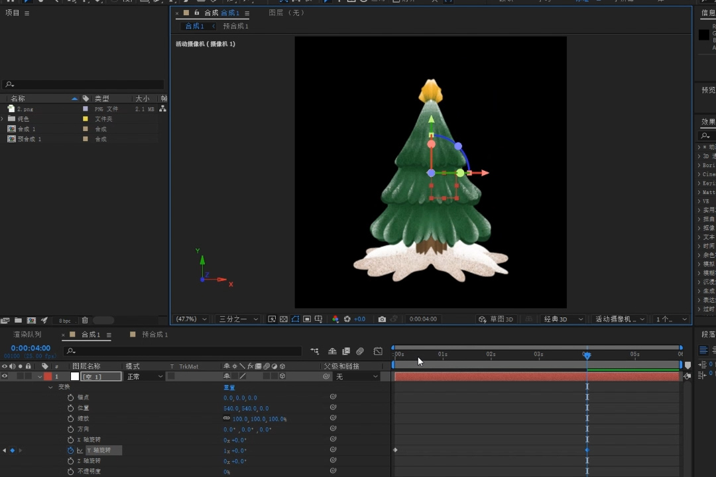Click 重置 link for transform properties

(x=229, y=387)
